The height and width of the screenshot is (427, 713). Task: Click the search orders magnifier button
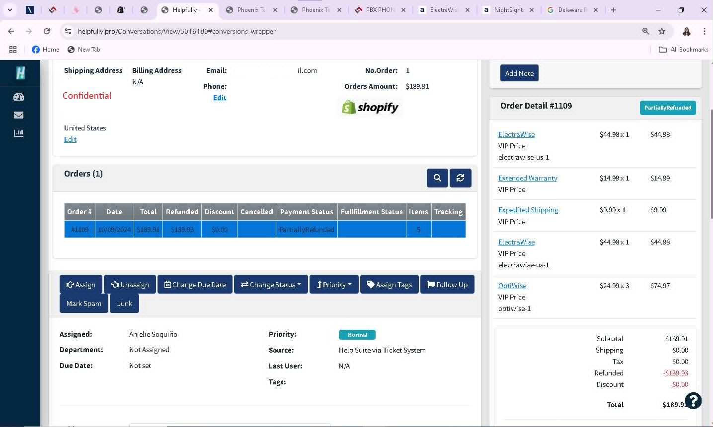(437, 178)
